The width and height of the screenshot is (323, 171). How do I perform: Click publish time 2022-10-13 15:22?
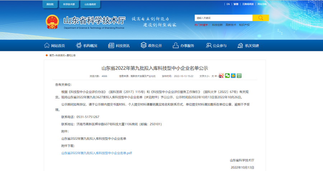tap(183, 76)
